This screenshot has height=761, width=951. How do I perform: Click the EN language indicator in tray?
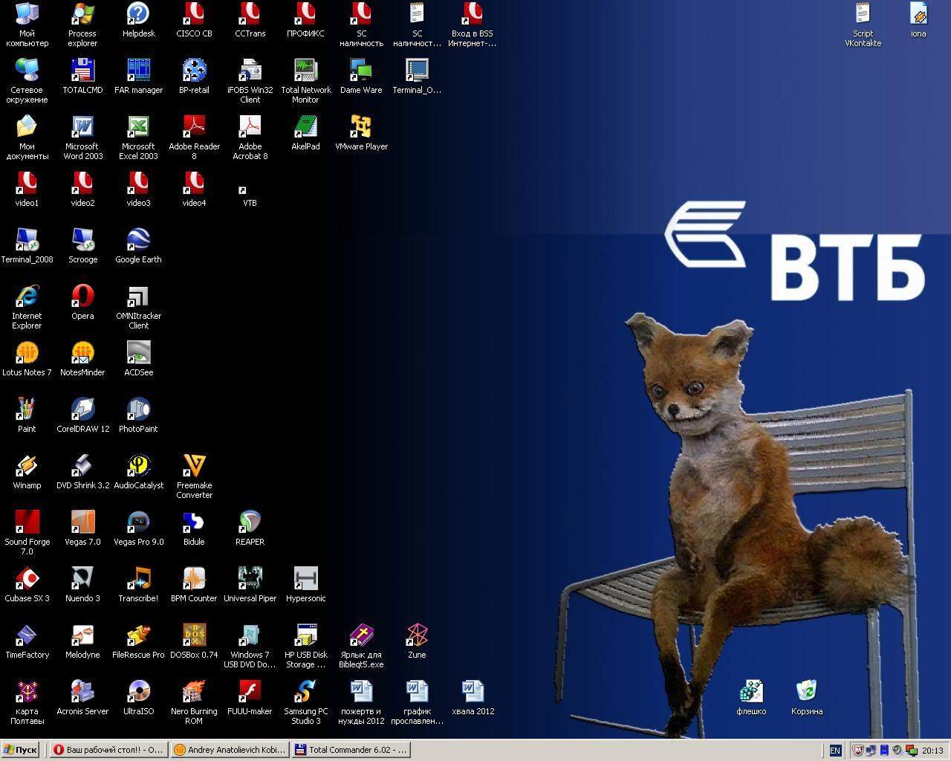[835, 751]
